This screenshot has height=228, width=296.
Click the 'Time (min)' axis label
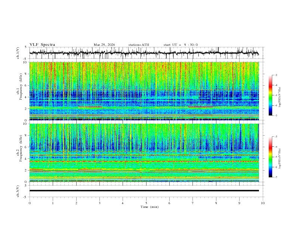click(x=149, y=207)
